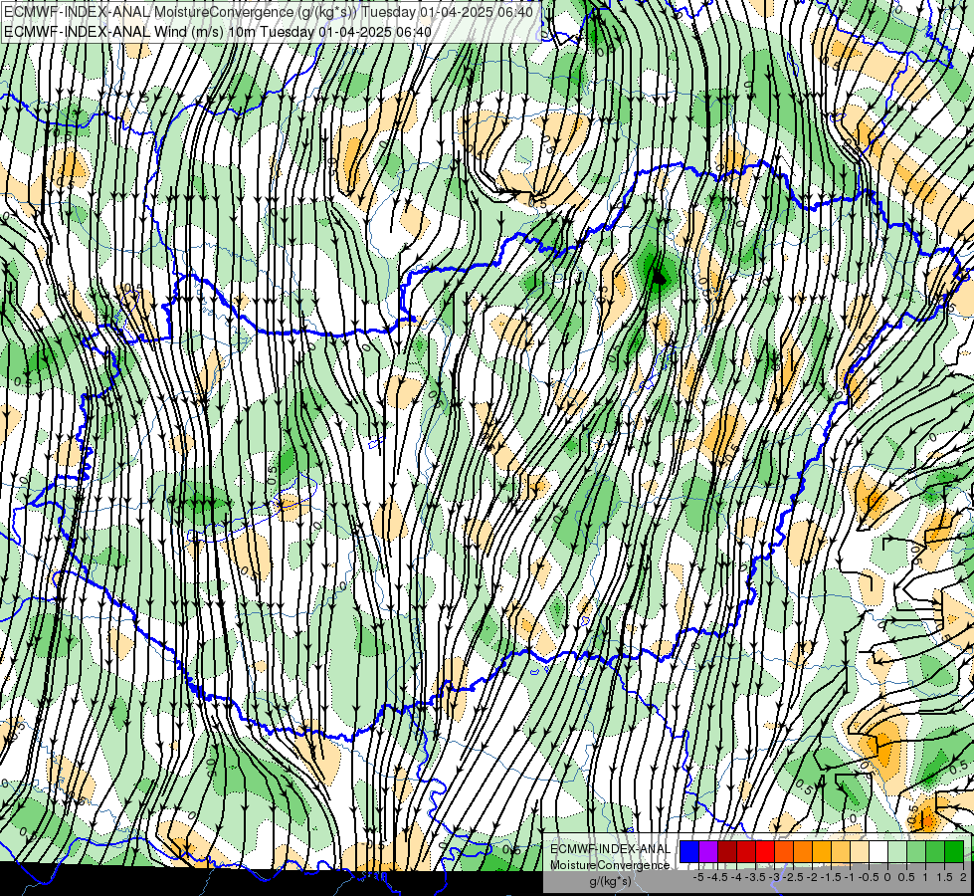Pick the swatch between -1.5 and -1
Screen dimensions: 974x896
[841, 852]
